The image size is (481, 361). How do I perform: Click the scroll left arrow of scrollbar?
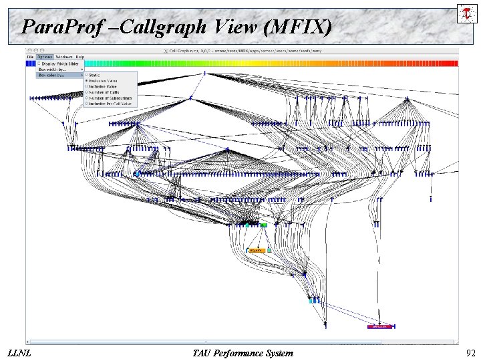point(27,342)
